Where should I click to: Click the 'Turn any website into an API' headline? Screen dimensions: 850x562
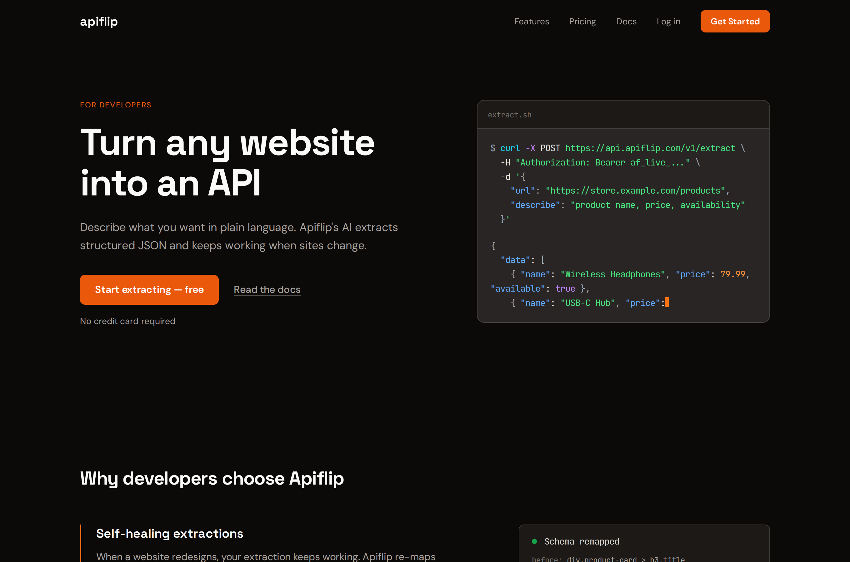point(227,162)
